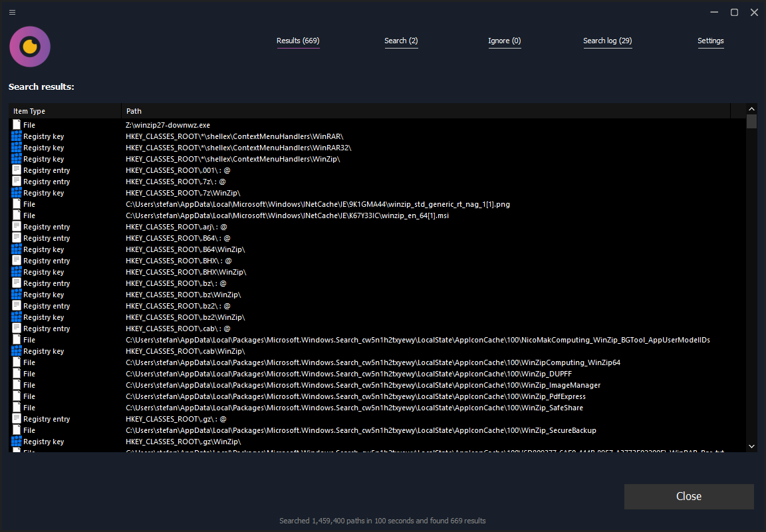
Task: Click the purple app logo
Action: pos(30,47)
